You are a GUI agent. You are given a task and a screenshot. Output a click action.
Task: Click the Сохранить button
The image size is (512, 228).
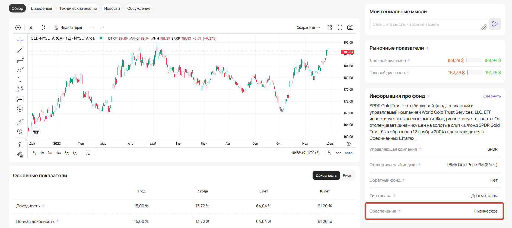click(x=306, y=27)
